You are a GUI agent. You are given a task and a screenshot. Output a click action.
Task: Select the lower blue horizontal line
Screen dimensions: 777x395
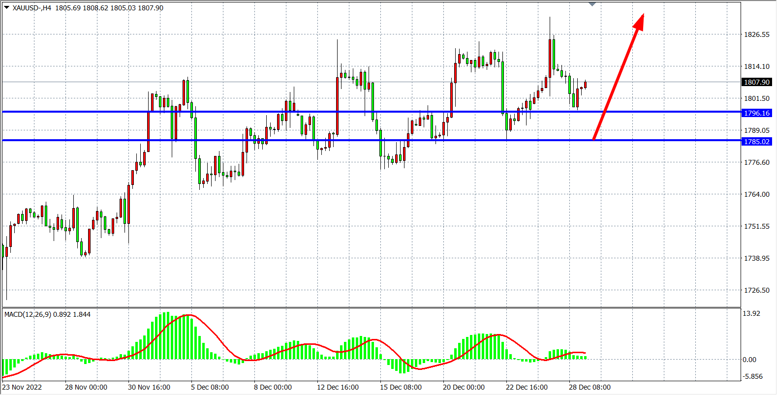coord(295,140)
